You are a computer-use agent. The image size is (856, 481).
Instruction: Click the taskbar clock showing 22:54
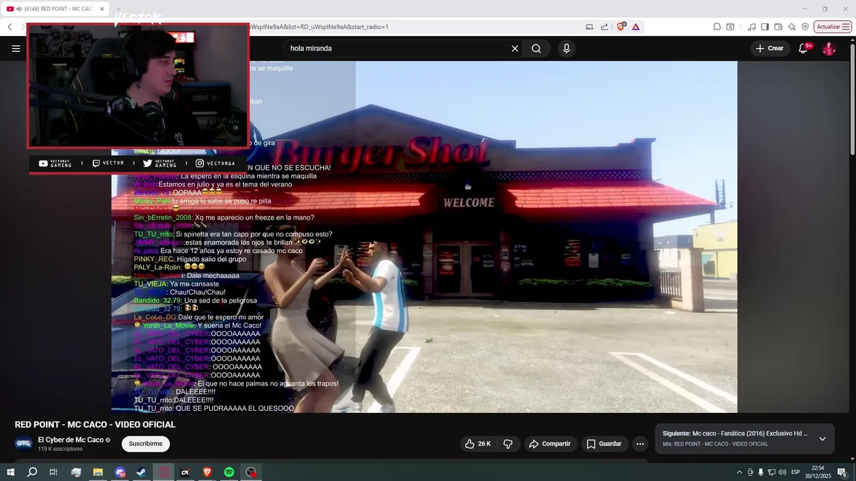[817, 472]
